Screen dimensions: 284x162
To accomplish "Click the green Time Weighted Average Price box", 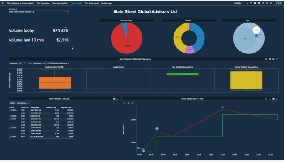I will [183, 74].
